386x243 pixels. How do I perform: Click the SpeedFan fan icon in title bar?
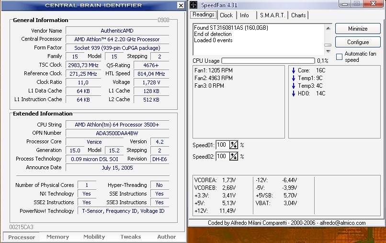tap(193, 5)
